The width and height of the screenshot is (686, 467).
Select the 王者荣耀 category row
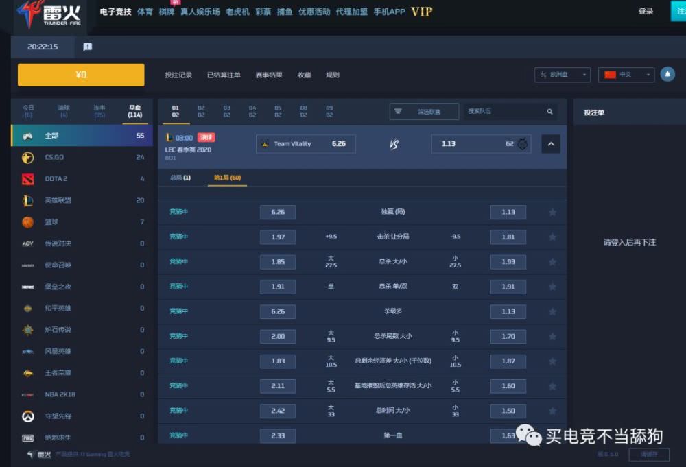82,373
